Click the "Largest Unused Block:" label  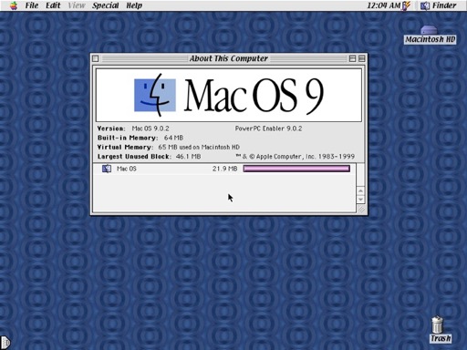[x=134, y=157]
